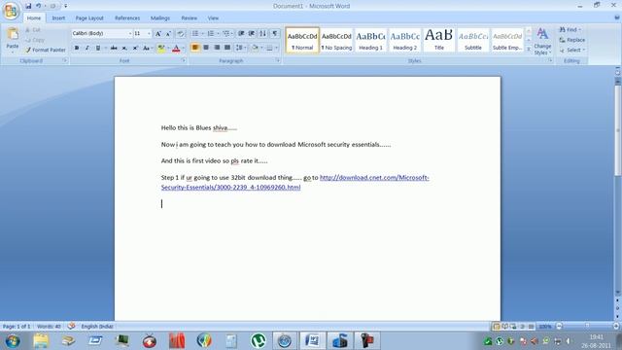The width and height of the screenshot is (622, 350).
Task: Open the Page Layout tab
Action: (89, 18)
